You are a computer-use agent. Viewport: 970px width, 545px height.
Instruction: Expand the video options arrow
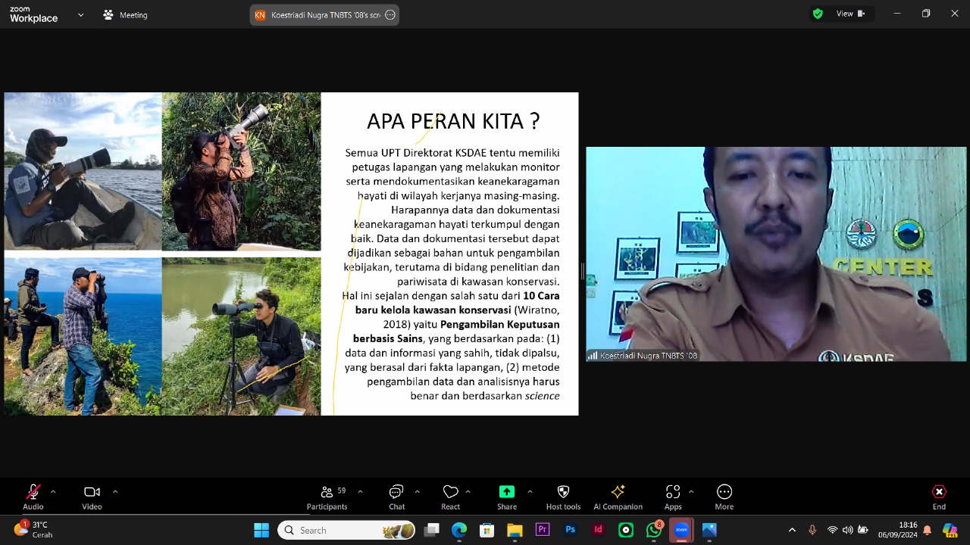click(115, 492)
